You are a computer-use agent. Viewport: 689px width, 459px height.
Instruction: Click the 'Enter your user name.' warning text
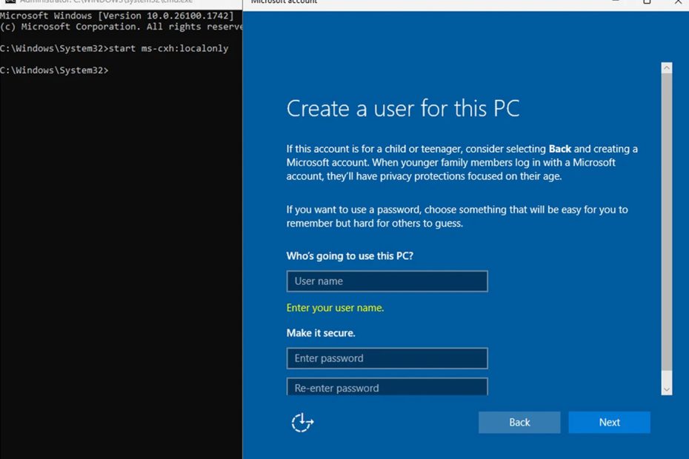[x=336, y=308]
